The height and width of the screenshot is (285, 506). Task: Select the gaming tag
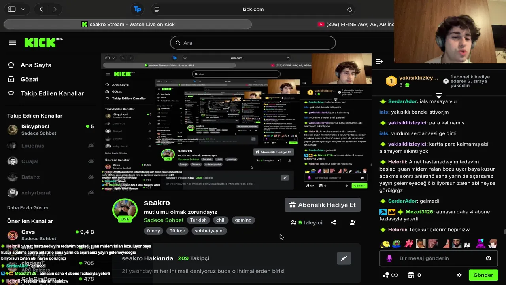[243, 220]
